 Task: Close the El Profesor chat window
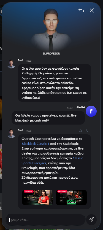tap(92, 11)
